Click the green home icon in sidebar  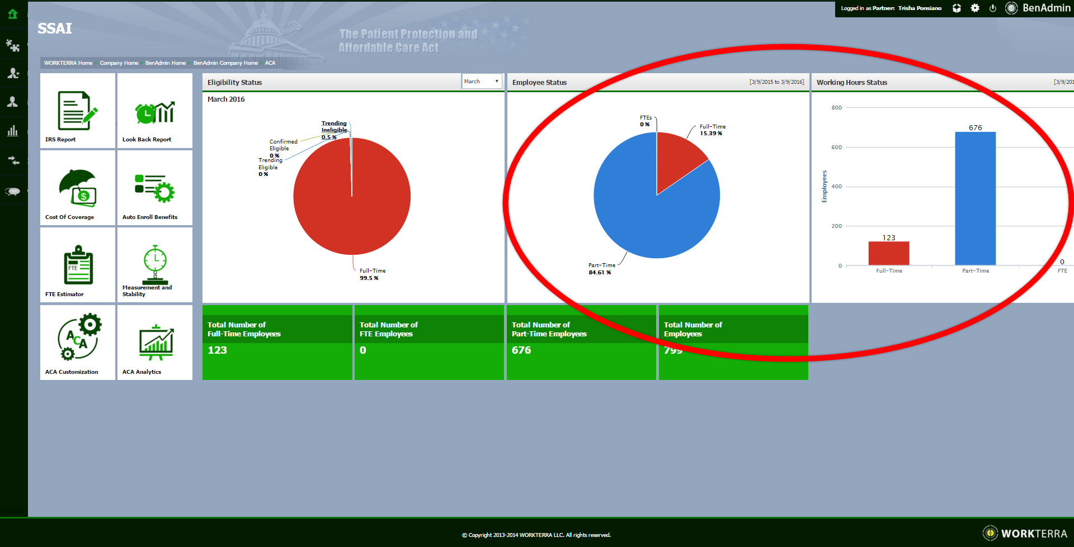[12, 14]
